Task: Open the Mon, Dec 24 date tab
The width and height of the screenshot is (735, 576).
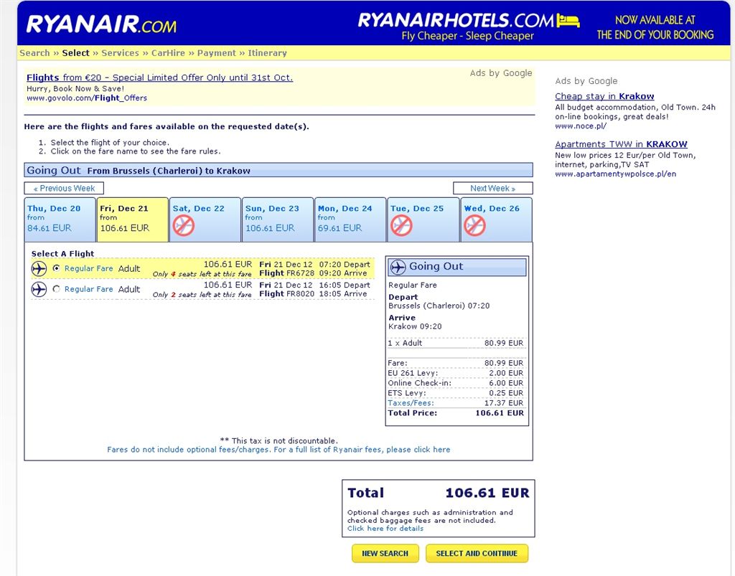Action: click(350, 219)
